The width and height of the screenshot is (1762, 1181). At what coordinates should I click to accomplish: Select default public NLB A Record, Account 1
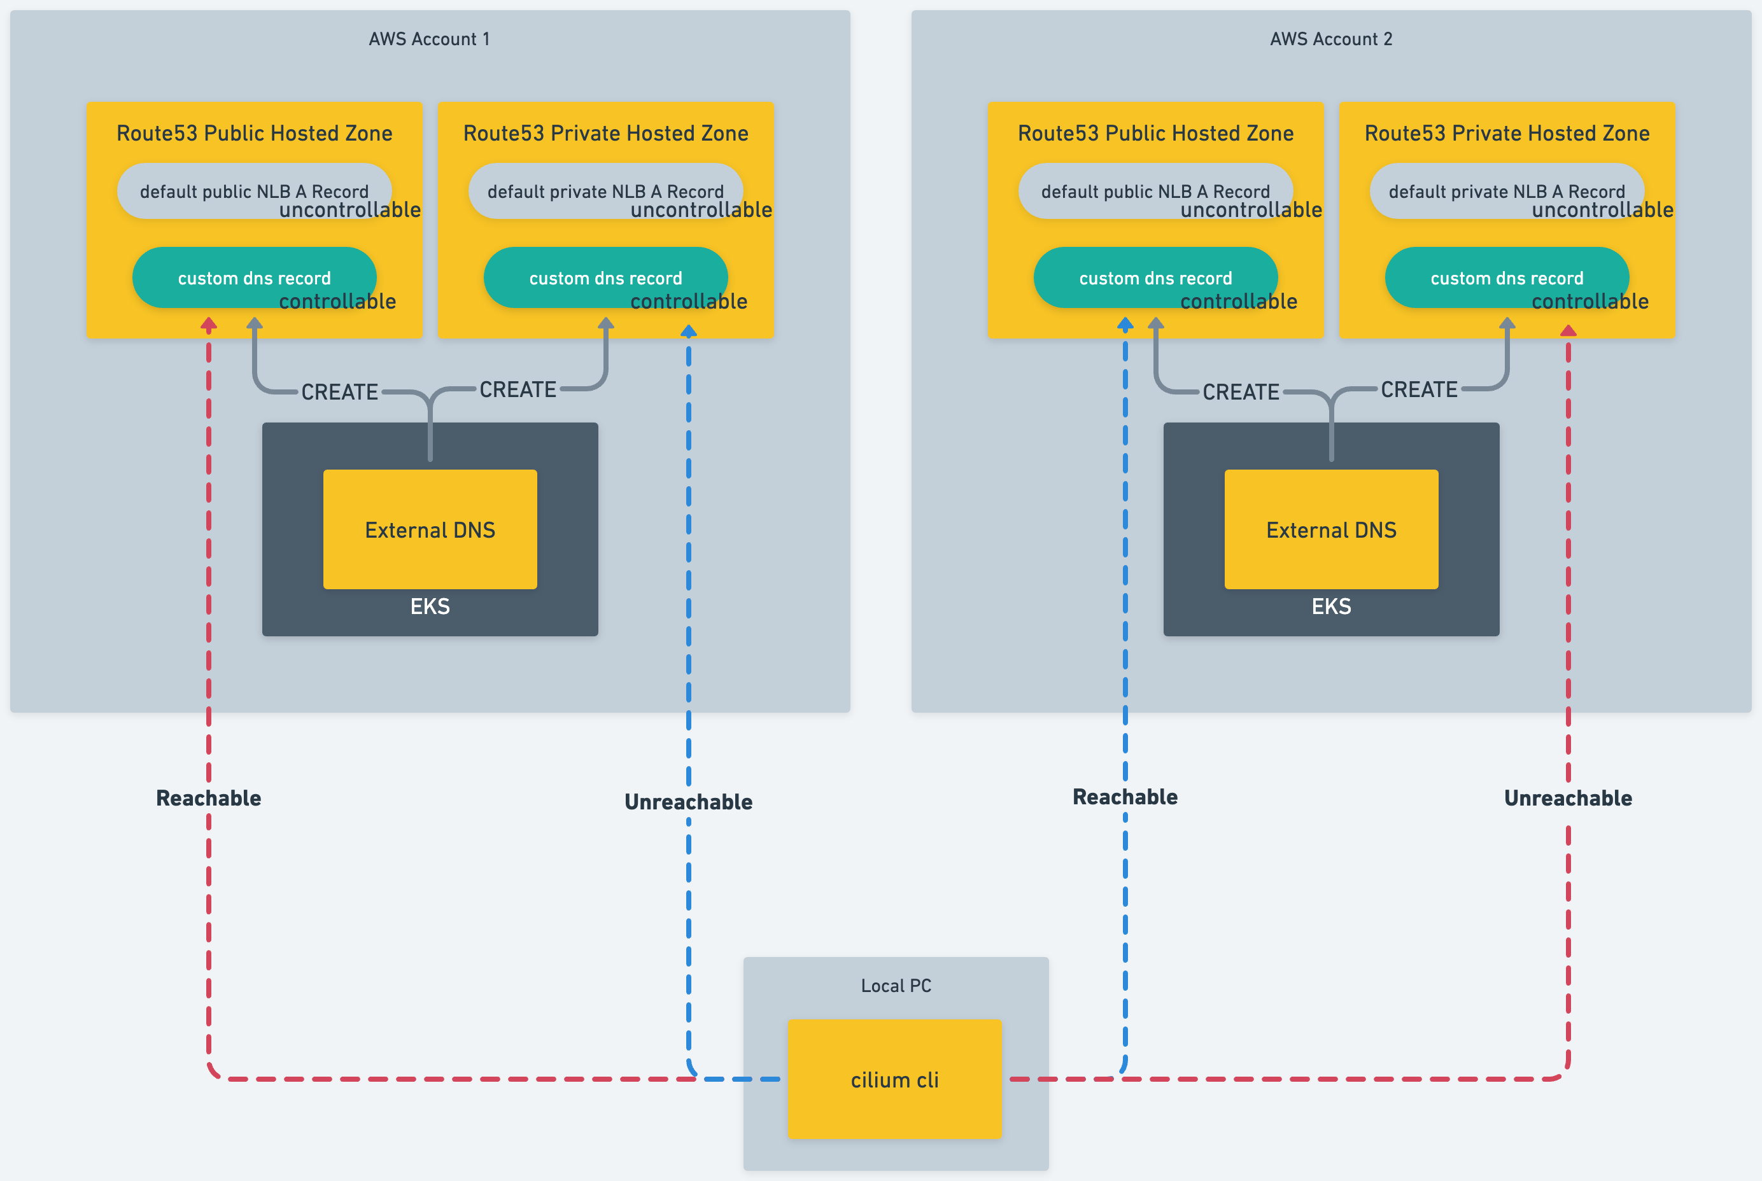point(254,190)
